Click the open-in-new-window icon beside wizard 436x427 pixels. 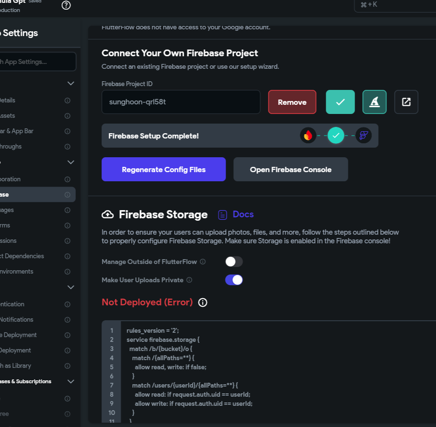point(406,102)
